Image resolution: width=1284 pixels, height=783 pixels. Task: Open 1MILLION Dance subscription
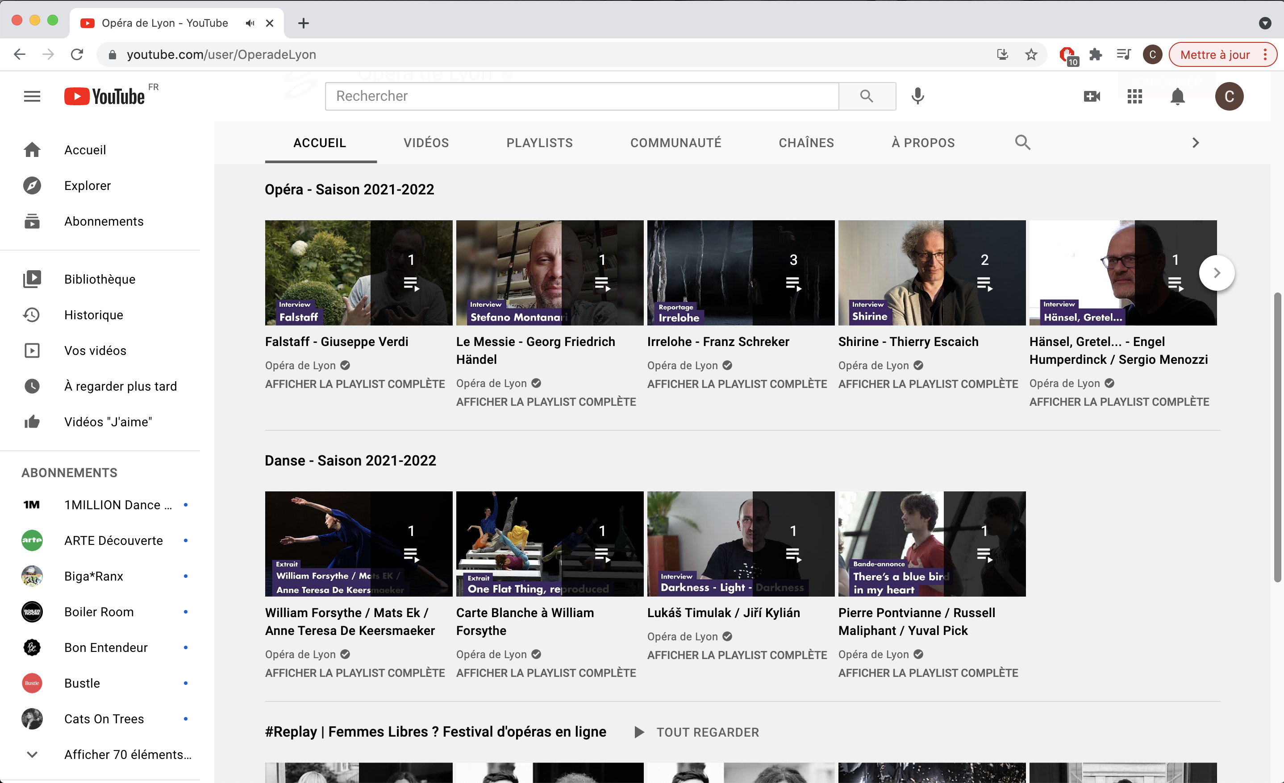[x=100, y=505]
